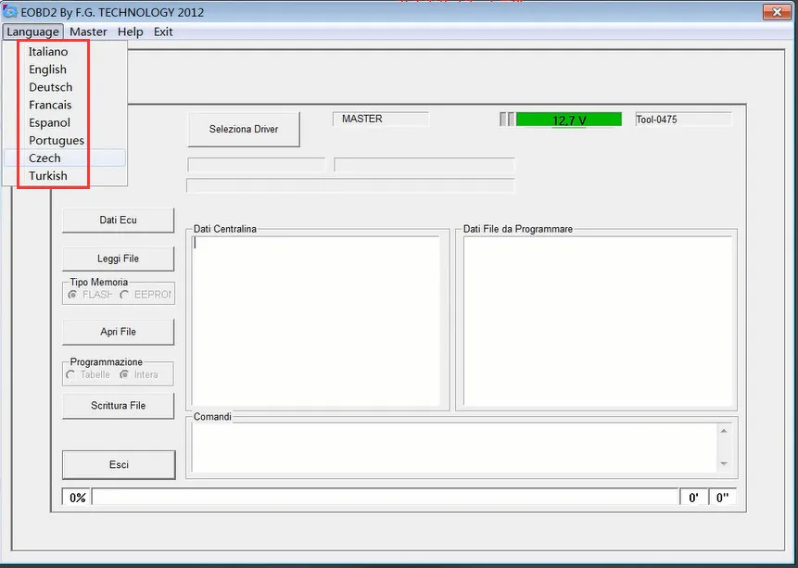798x568 pixels.
Task: Select Italiano language
Action: (65, 51)
